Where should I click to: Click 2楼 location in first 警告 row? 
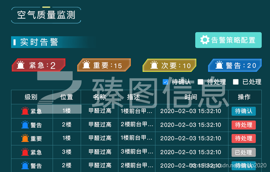coord(67,125)
